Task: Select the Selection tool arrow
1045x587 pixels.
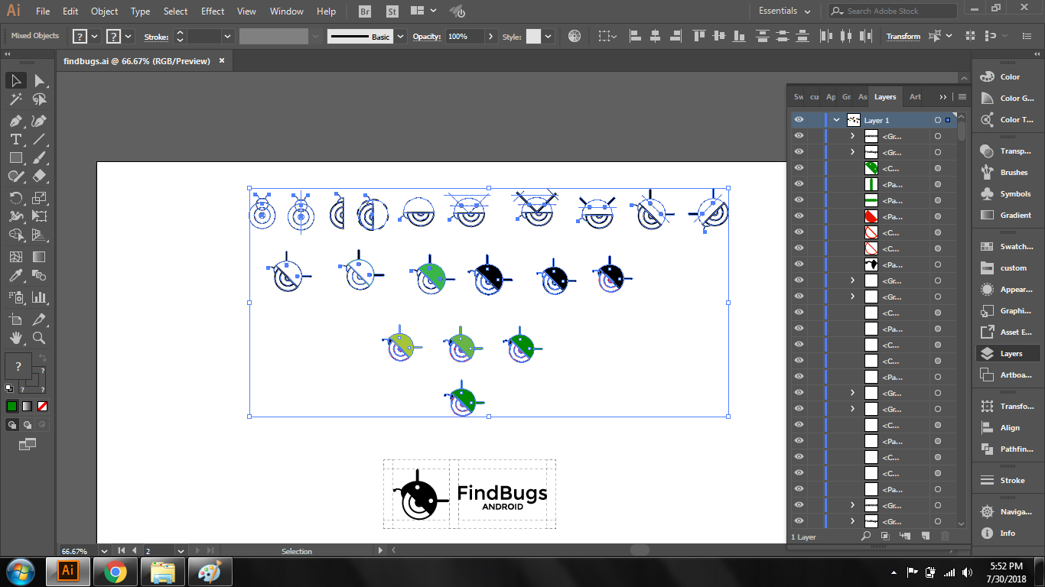Action: 15,80
